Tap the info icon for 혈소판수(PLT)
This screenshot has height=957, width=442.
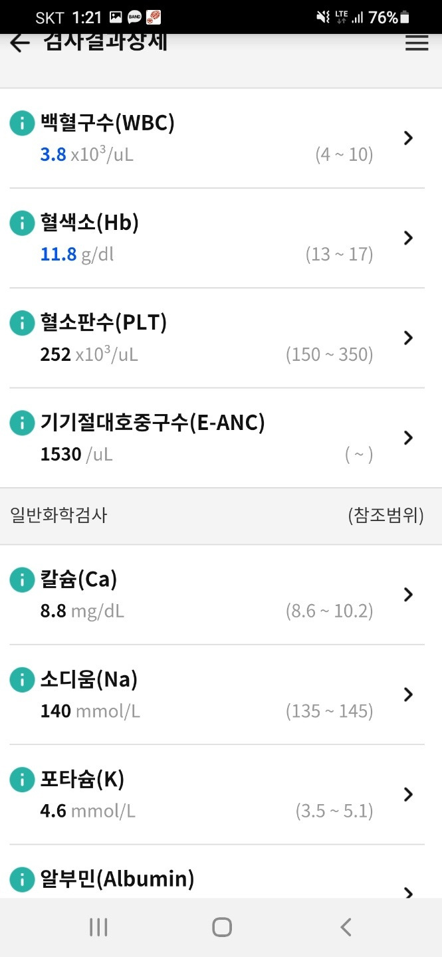tap(22, 322)
